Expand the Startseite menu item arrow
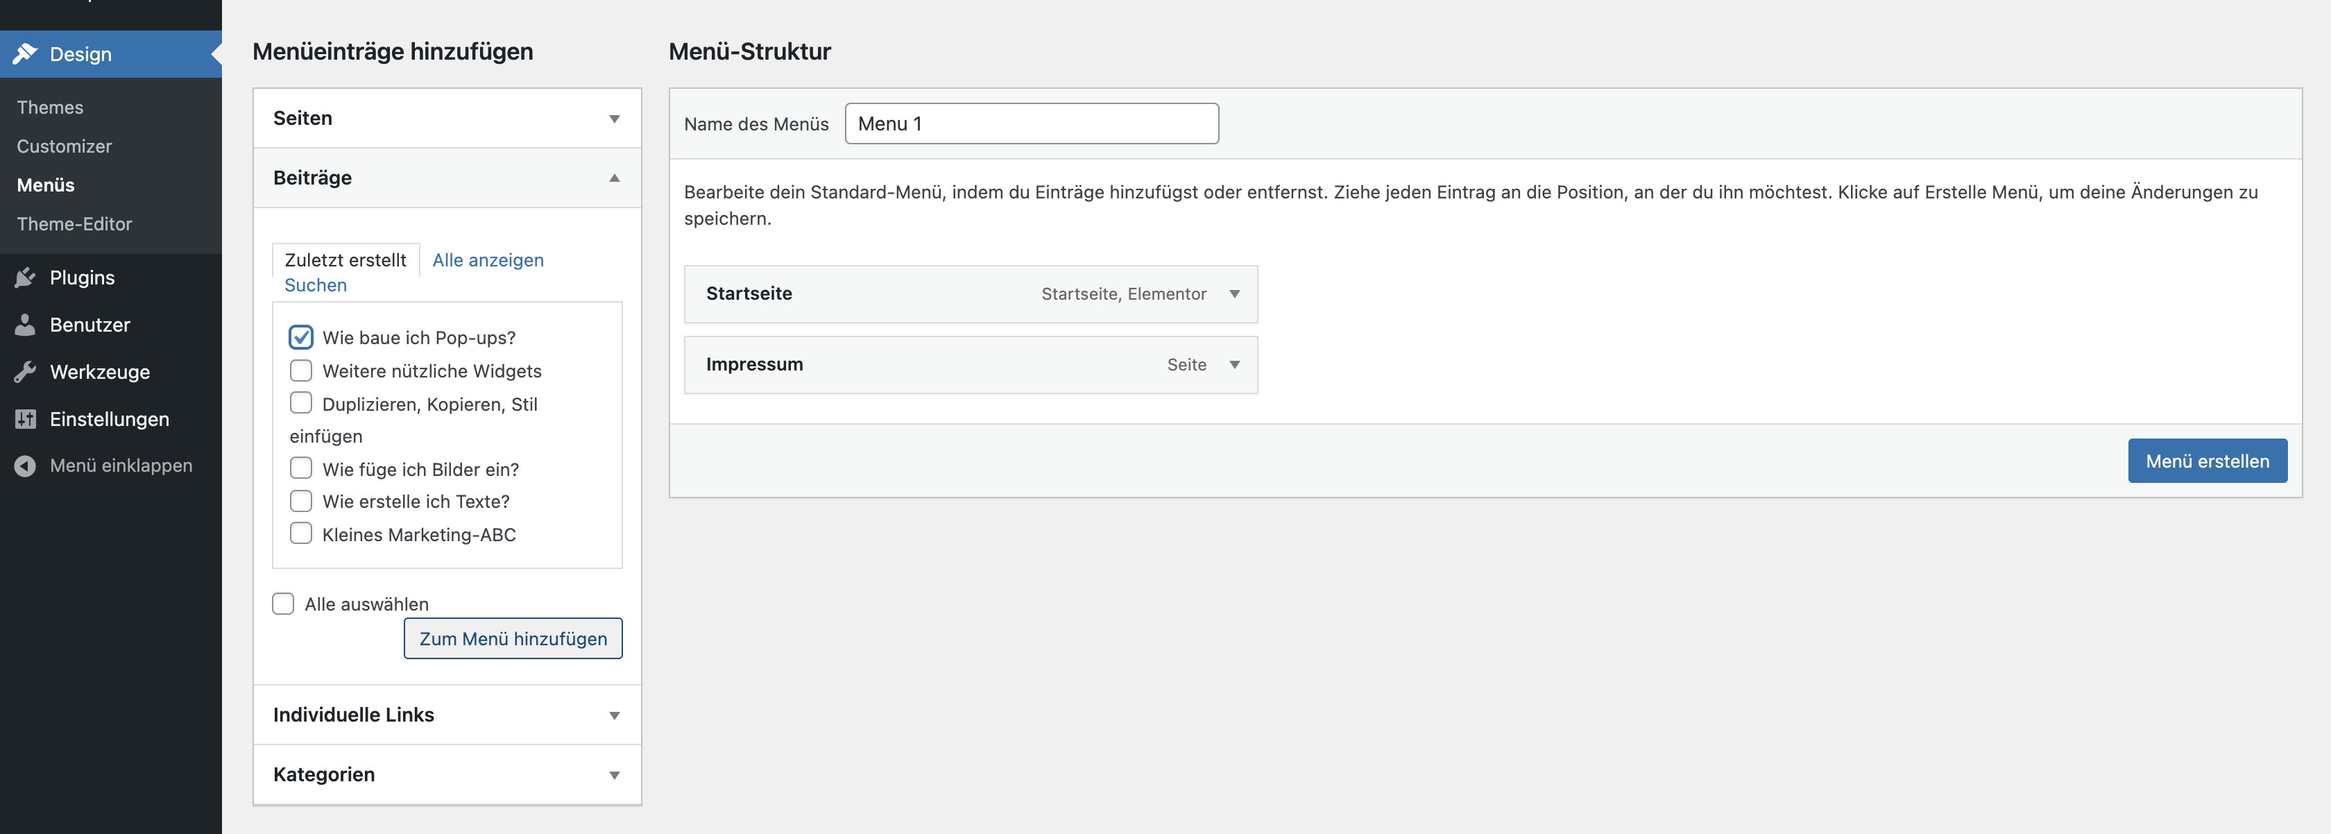The height and width of the screenshot is (834, 2331). (x=1234, y=294)
